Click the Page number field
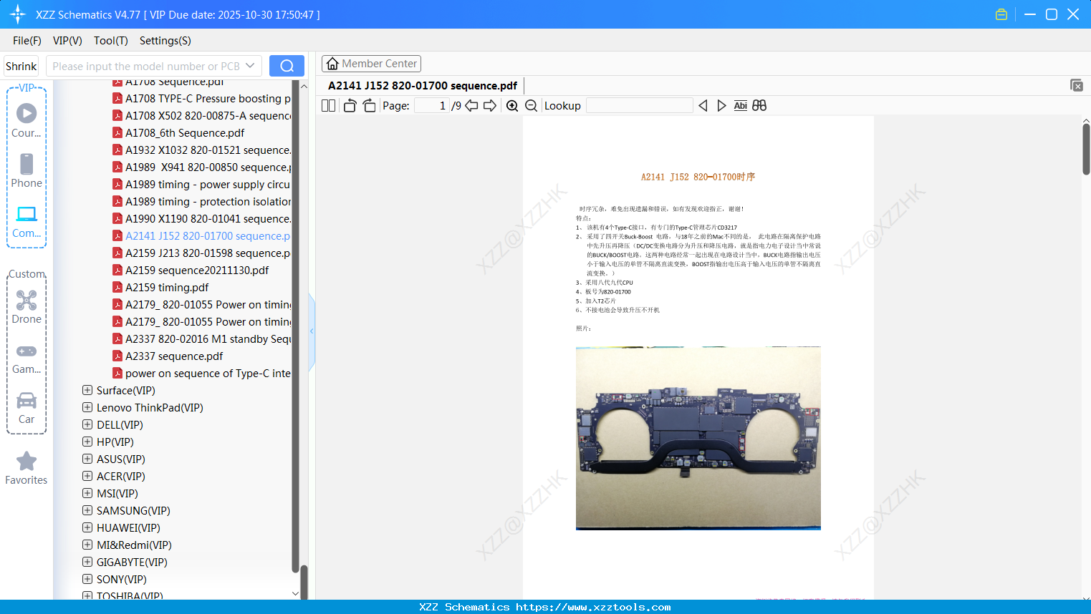The width and height of the screenshot is (1091, 614). point(431,106)
